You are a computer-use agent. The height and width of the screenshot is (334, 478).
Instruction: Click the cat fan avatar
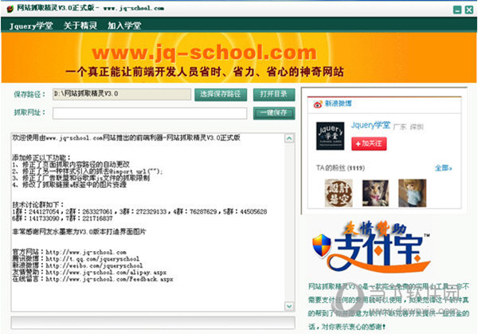[375, 193]
